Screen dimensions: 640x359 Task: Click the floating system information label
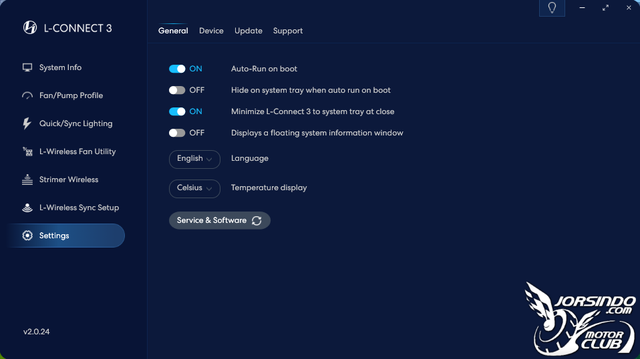click(317, 133)
